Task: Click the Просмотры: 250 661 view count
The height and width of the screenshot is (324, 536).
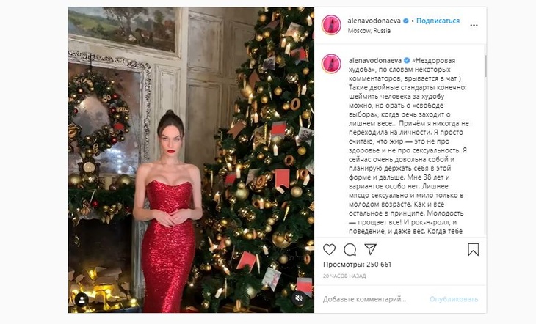Action: pos(358,264)
